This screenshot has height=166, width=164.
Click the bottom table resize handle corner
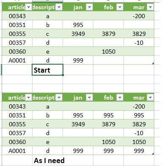153,154
